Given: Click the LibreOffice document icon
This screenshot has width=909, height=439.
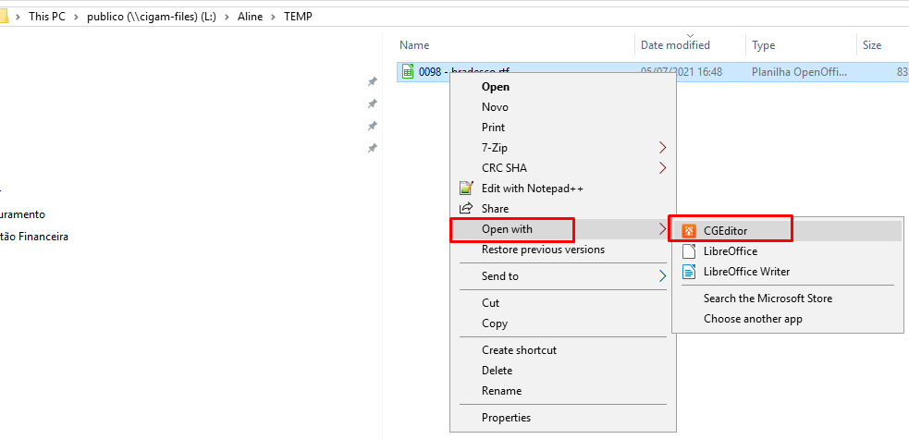Looking at the screenshot, I should click(x=688, y=251).
